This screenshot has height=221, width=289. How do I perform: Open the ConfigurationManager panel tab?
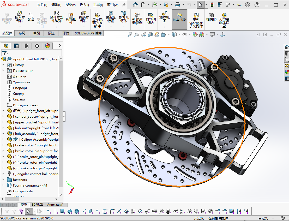(x=27, y=46)
